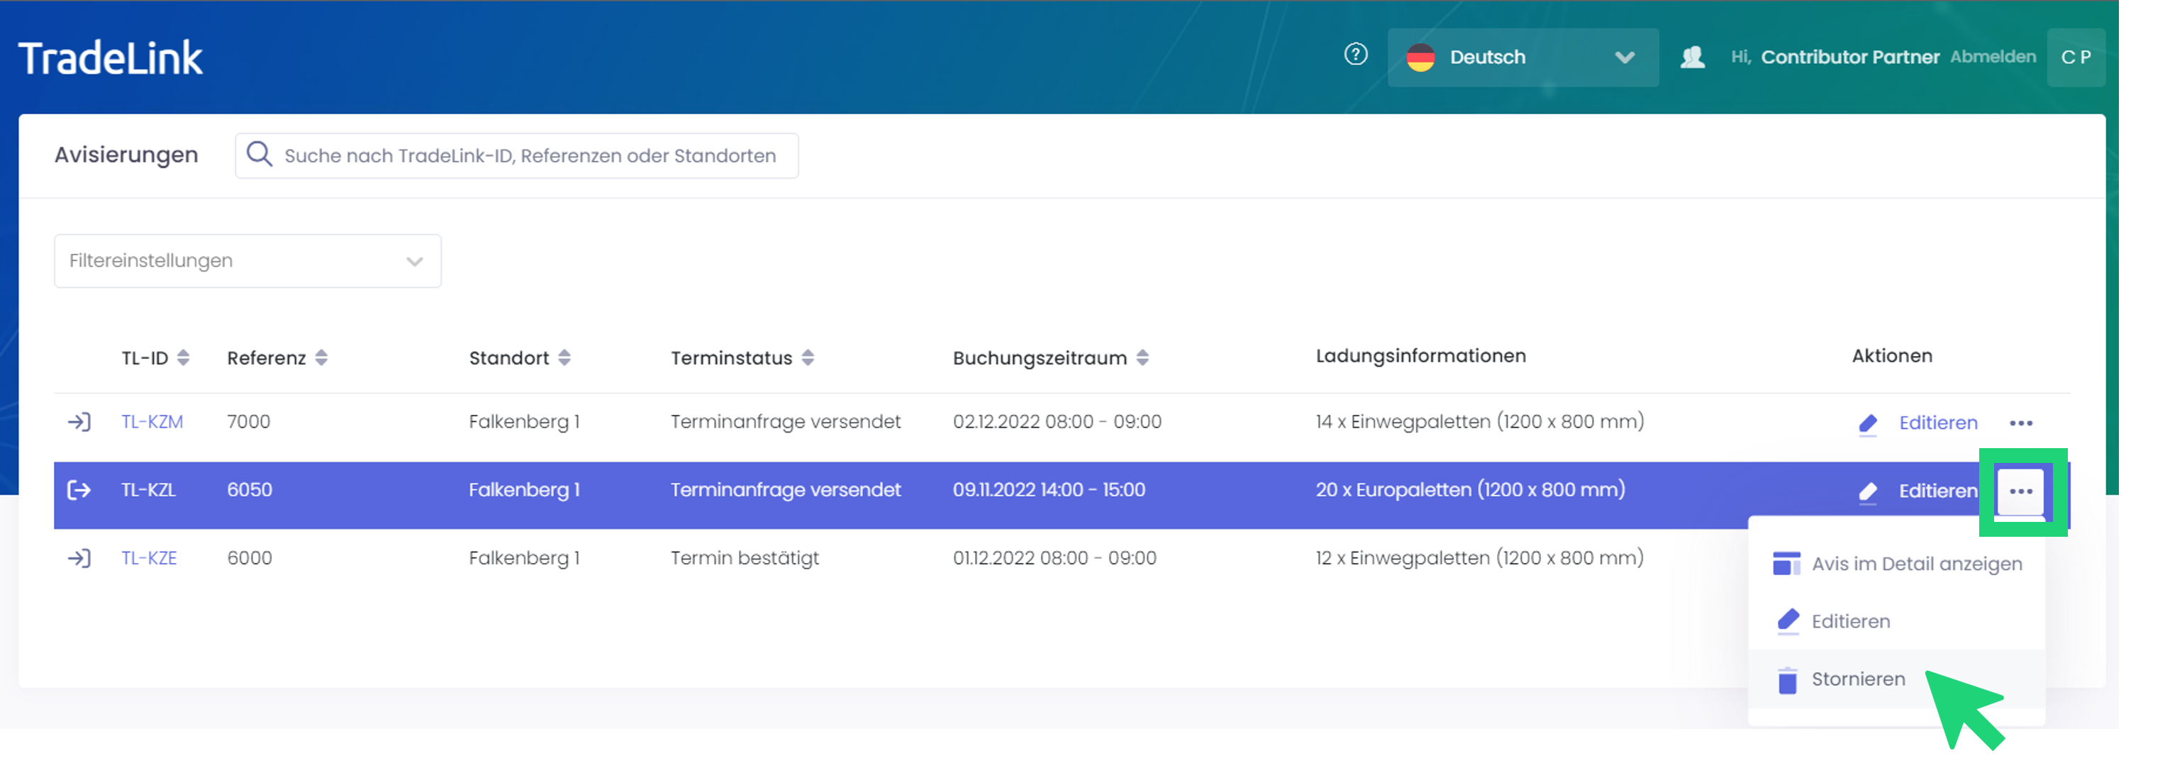Expand the Filtereinstellungen dropdown
2165x780 pixels.
coord(247,260)
